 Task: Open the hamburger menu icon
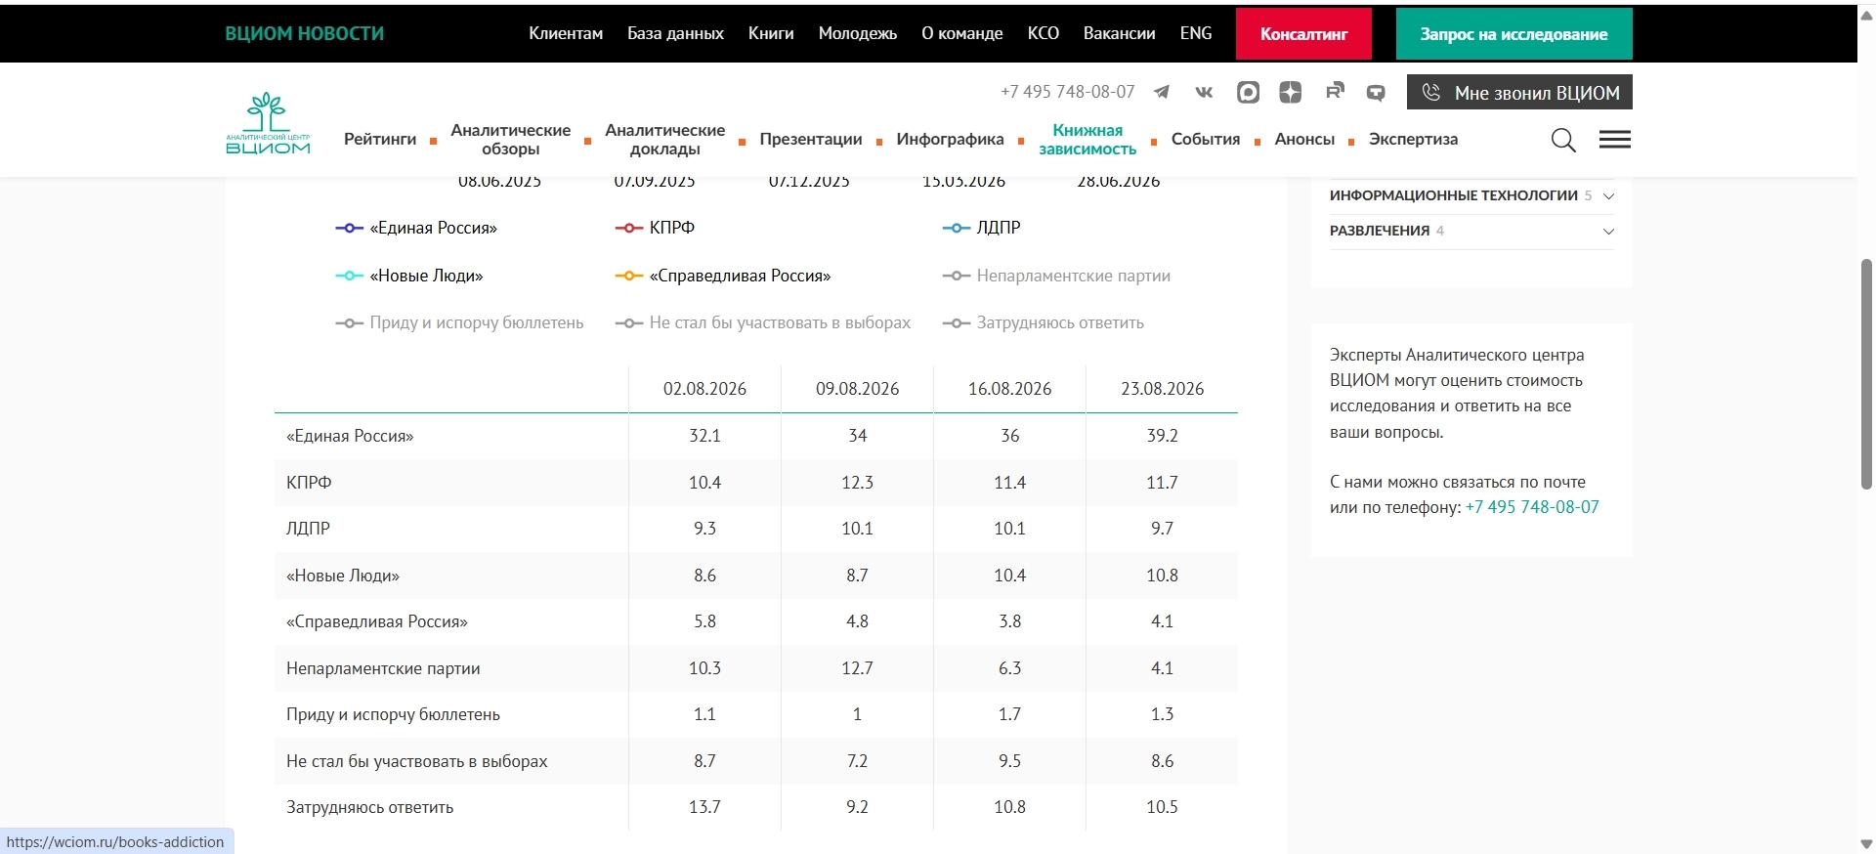pos(1615,140)
